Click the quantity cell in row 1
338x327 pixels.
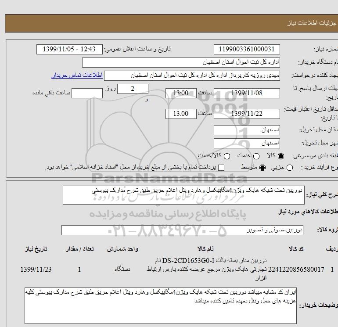(x=79, y=270)
